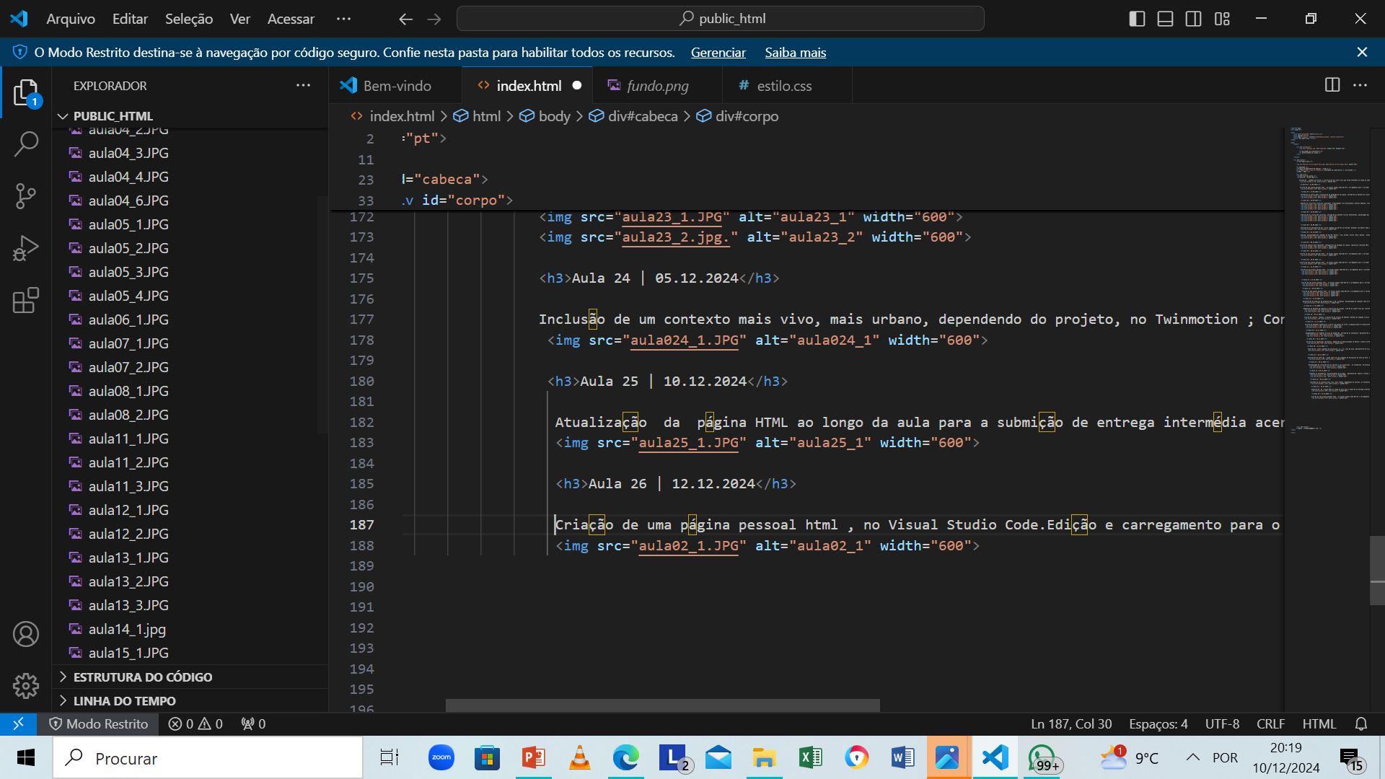Screen dimensions: 1385x779
Task: Open the Seleção menu
Action: point(189,19)
